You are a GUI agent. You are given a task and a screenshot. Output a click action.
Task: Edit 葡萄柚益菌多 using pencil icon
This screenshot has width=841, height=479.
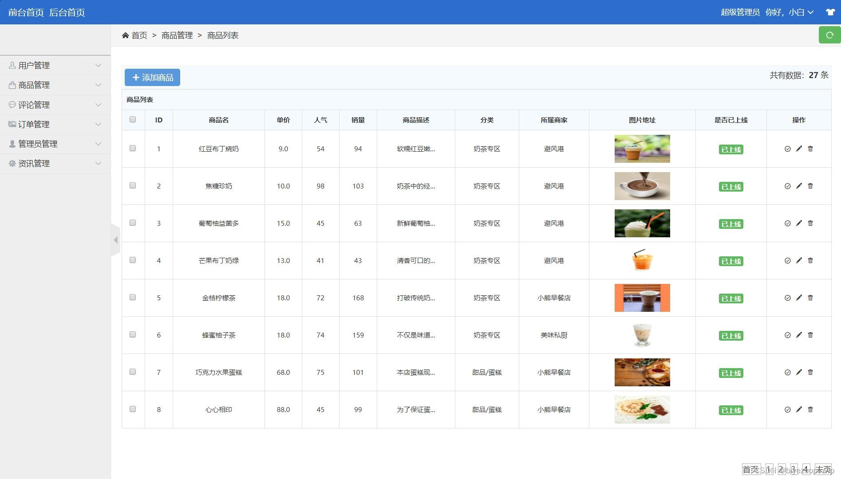coord(799,223)
